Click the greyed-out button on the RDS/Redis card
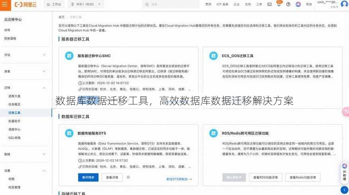Viewport: 349px width, 195px height. (x=234, y=177)
